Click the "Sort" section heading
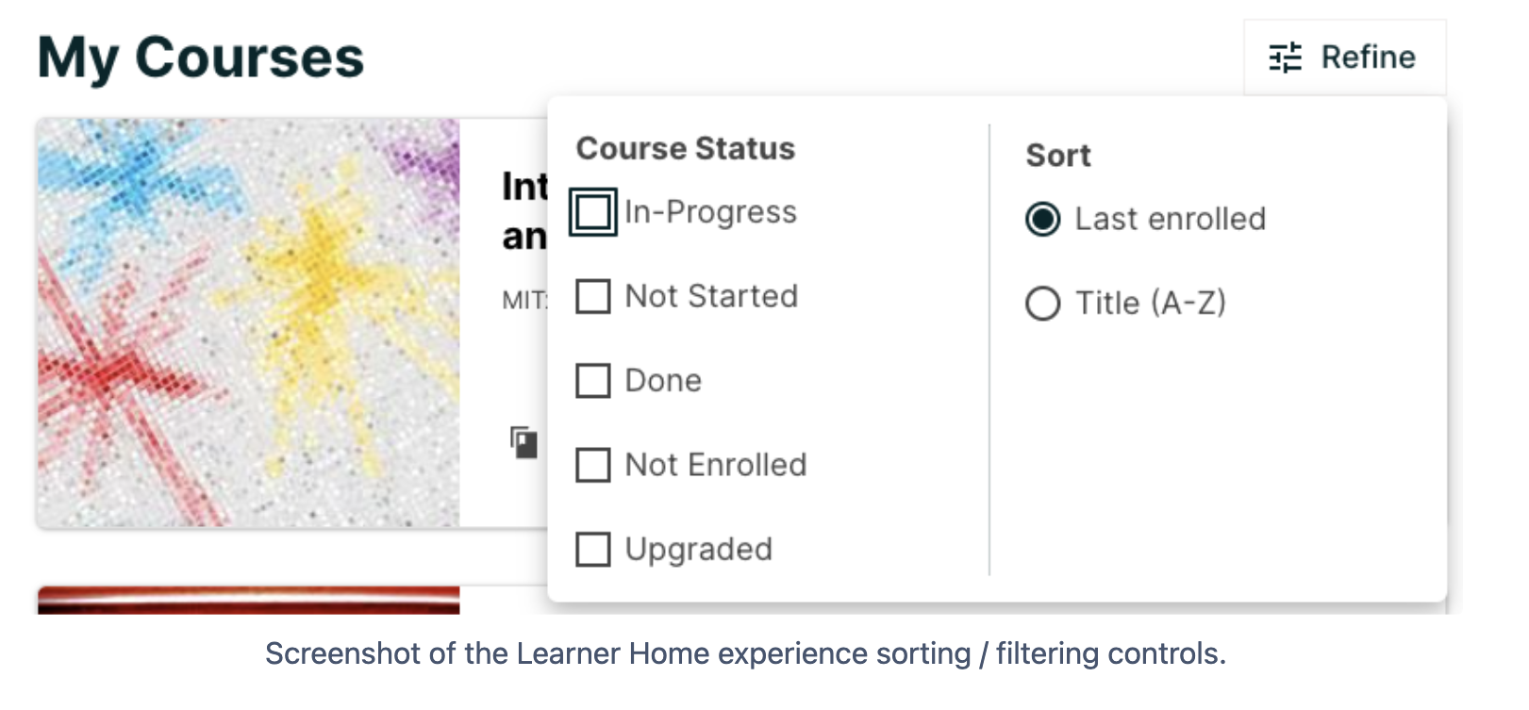The image size is (1529, 710). (1057, 156)
